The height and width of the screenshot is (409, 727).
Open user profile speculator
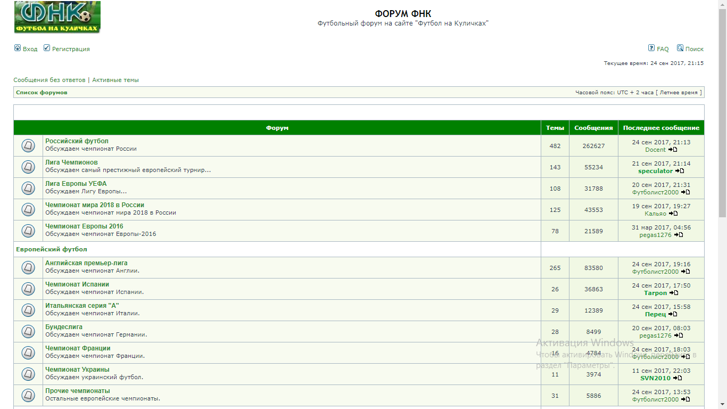click(656, 171)
